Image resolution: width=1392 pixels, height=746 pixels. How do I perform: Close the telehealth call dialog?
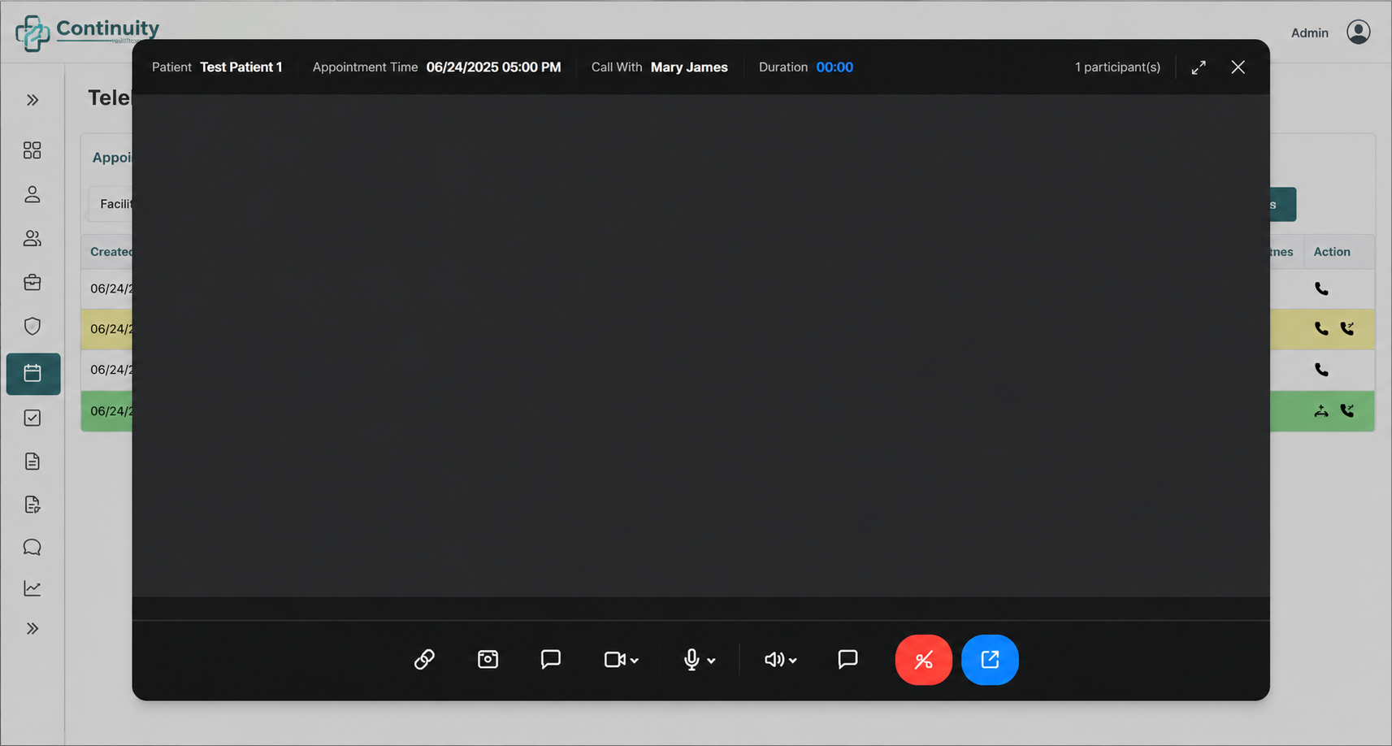(1238, 67)
